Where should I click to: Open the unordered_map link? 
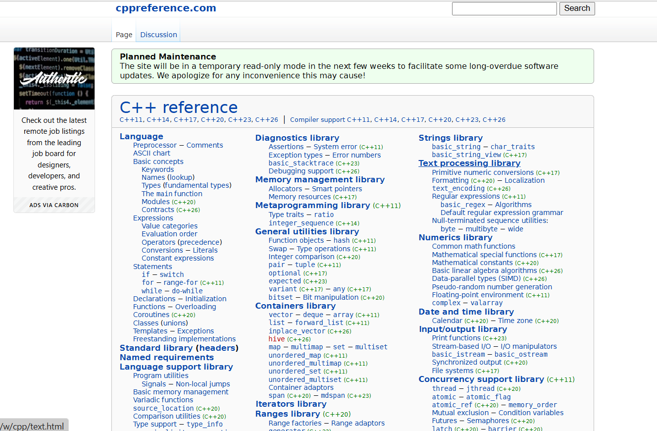click(x=295, y=355)
